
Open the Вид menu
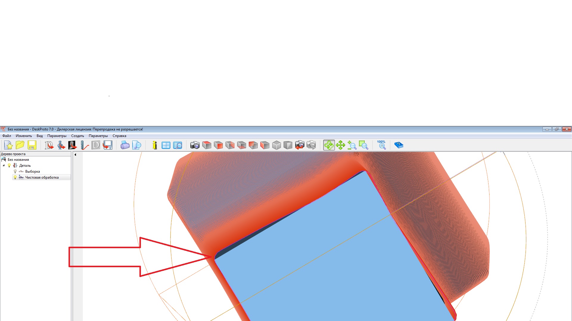[x=40, y=136]
